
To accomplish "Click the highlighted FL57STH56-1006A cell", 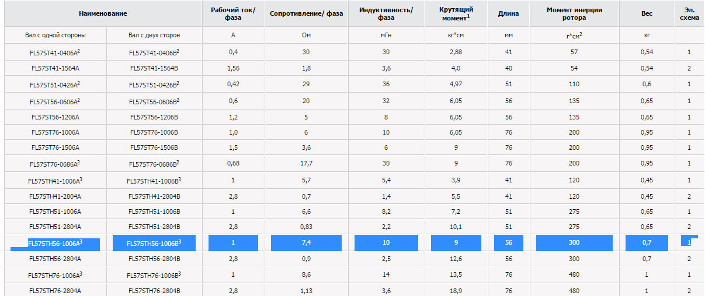I will [x=55, y=242].
